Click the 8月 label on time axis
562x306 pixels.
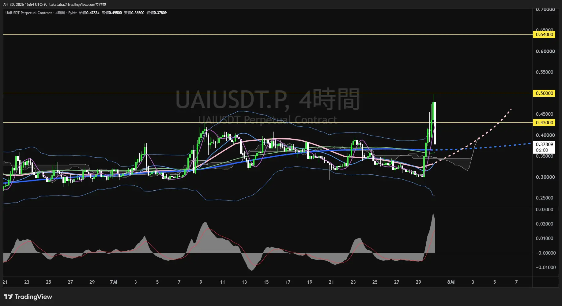point(451,282)
